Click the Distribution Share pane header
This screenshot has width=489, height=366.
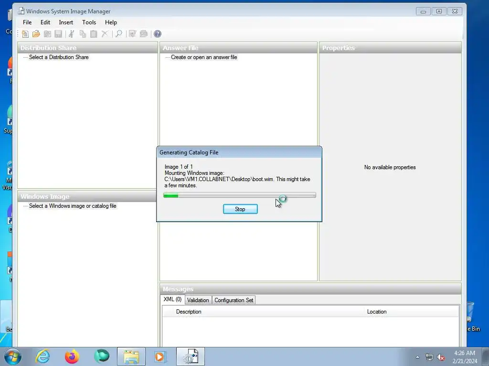[88, 48]
